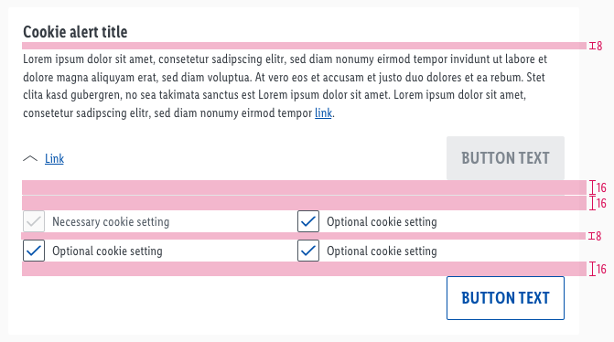The image size is (614, 342).
Task: Open the underlined Link next to the chevron
Action: click(54, 158)
